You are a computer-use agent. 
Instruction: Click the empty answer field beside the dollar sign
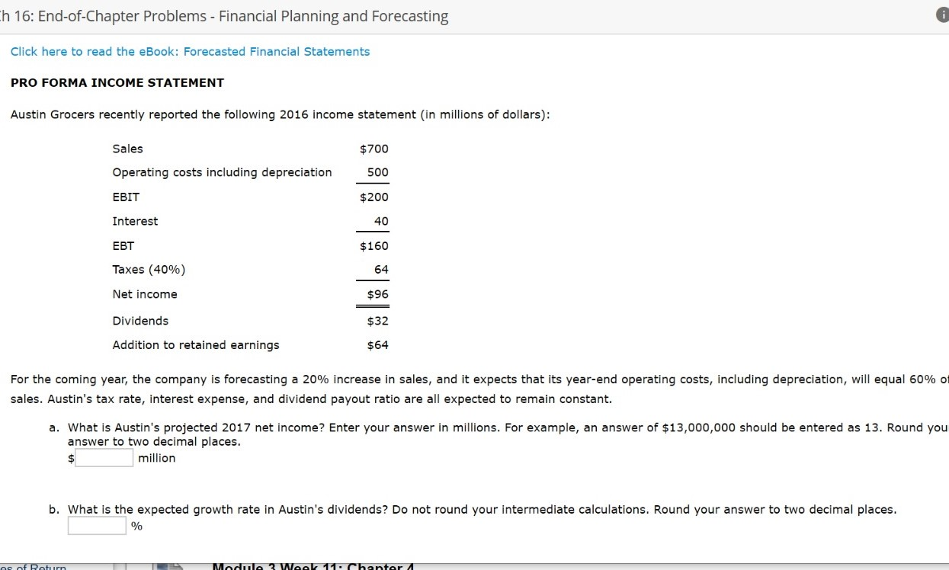(x=104, y=457)
